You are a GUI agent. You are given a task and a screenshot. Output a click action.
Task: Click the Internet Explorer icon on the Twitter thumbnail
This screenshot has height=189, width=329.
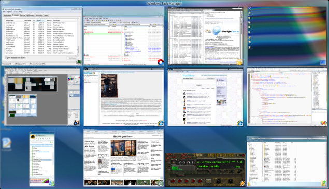tap(240, 123)
